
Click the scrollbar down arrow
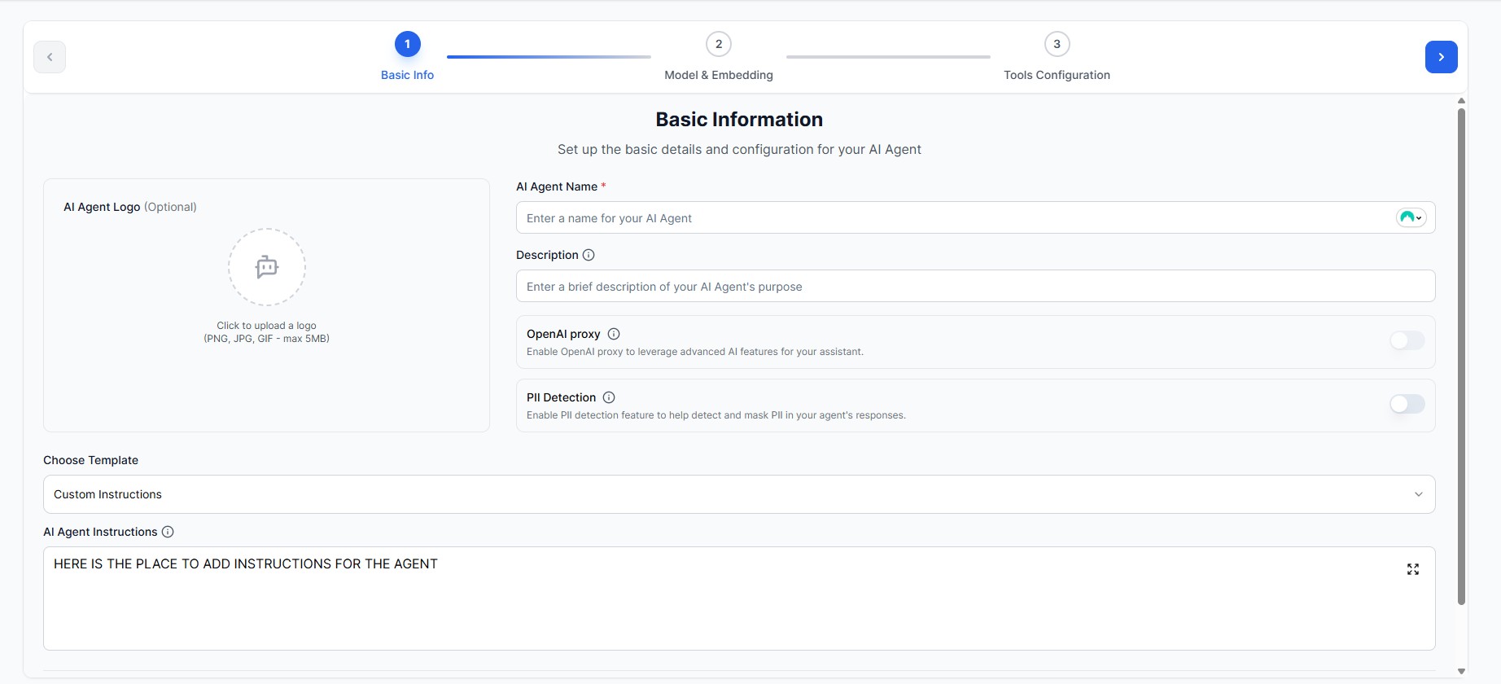(x=1461, y=672)
